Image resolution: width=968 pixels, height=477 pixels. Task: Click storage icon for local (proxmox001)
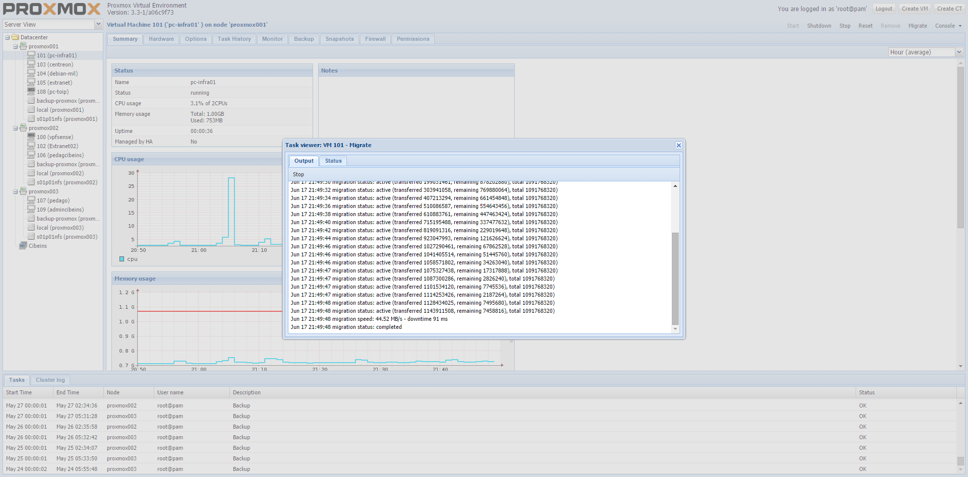pos(31,110)
